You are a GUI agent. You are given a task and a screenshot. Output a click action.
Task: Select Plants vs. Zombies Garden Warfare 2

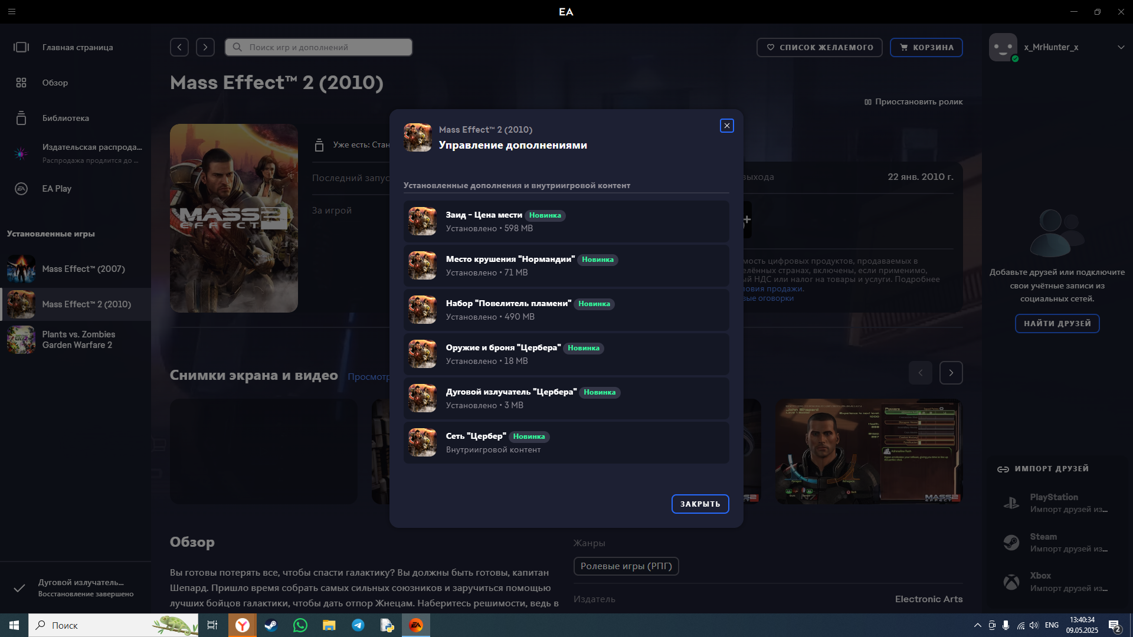coord(76,340)
